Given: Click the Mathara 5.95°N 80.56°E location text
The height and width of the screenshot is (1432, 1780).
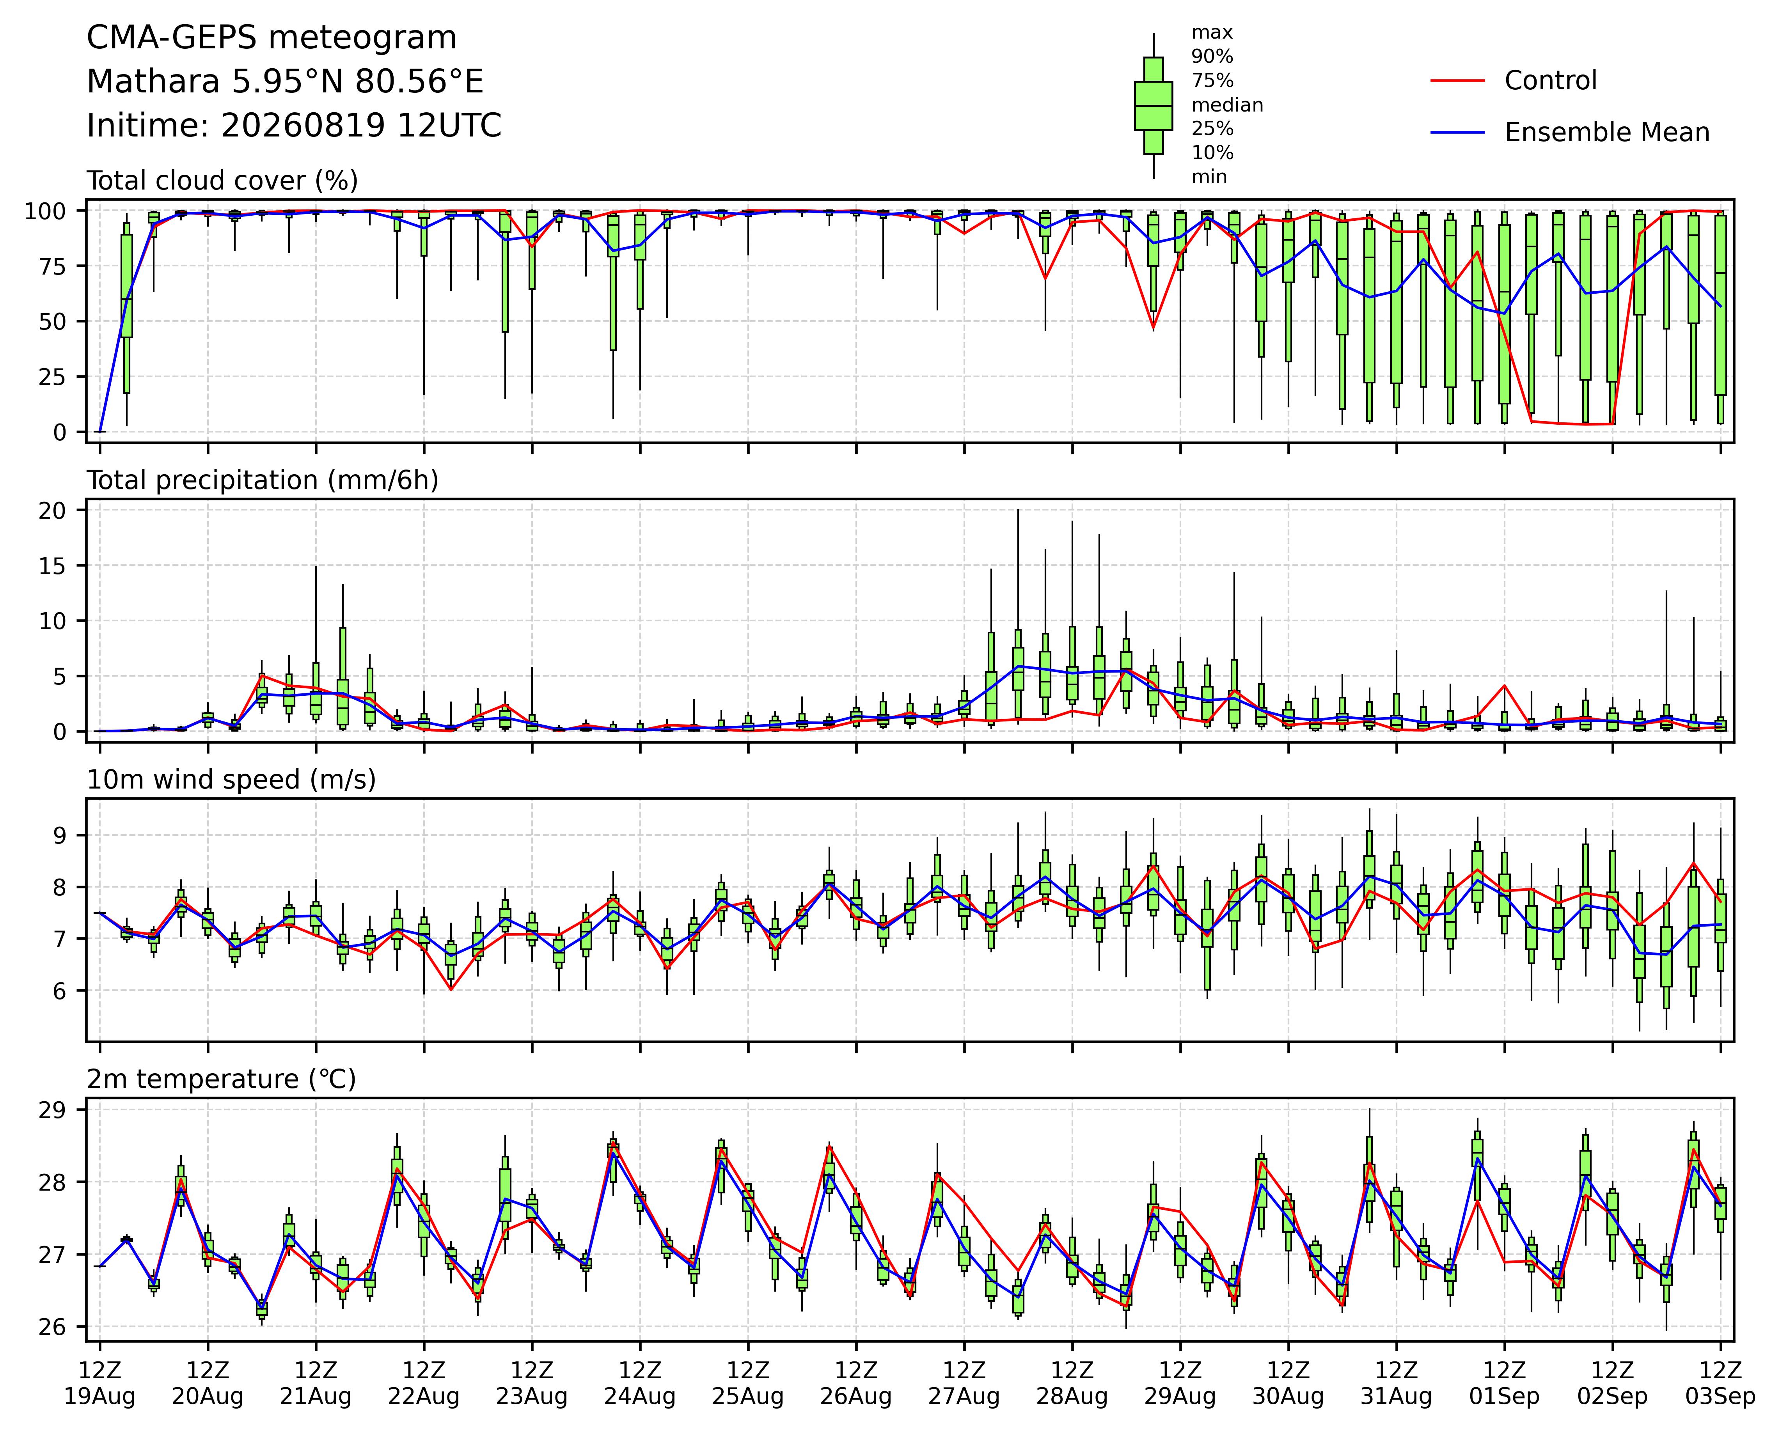Looking at the screenshot, I should point(285,82).
